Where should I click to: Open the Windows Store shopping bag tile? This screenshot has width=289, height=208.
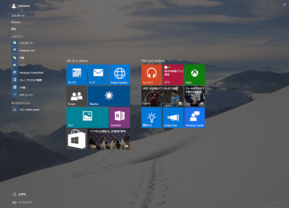[77, 139]
